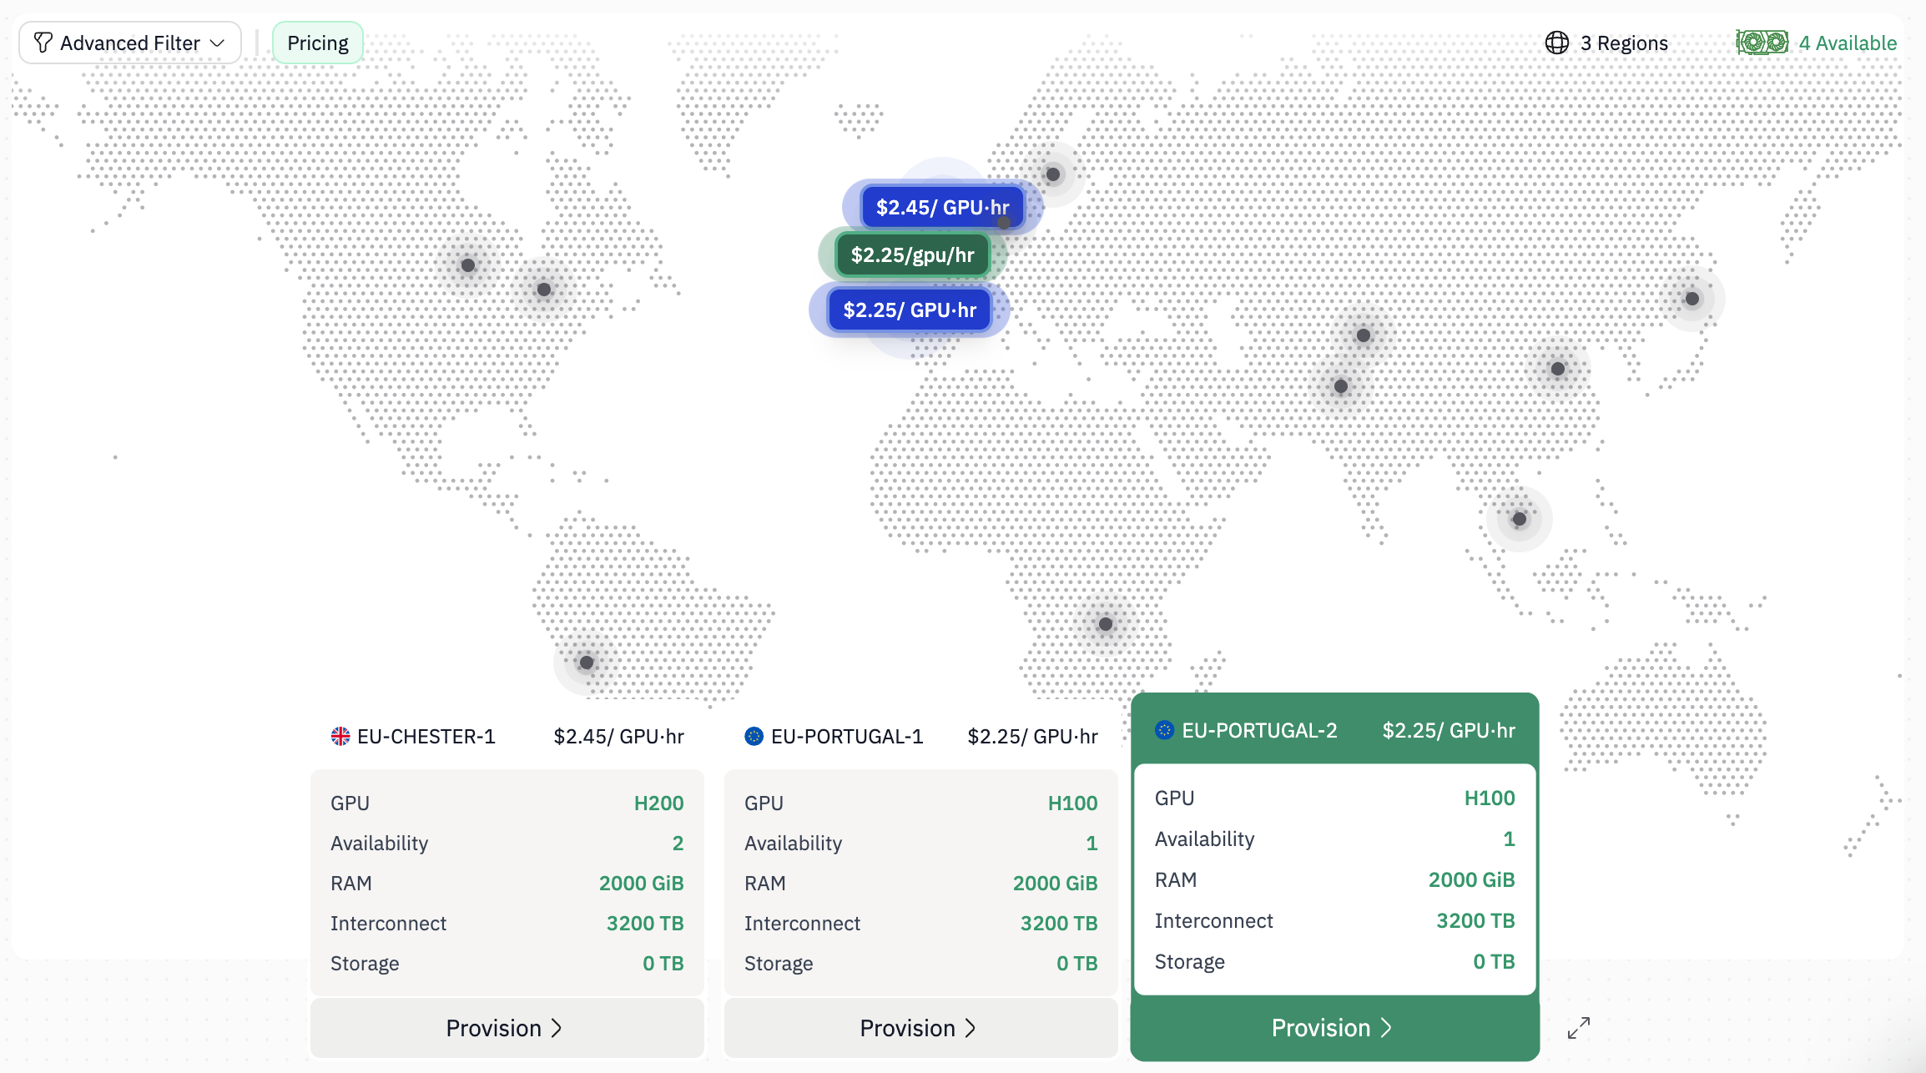Viewport: 1926px width, 1073px height.
Task: Click the EU flag icon for EU-PORTUGAL-2
Action: tap(1164, 730)
